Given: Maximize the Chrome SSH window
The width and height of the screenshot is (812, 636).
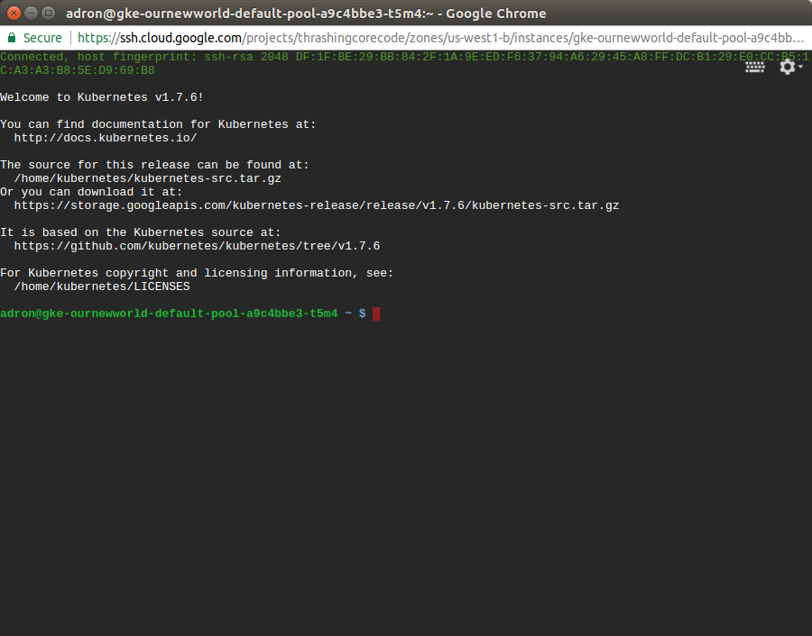Looking at the screenshot, I should [x=48, y=13].
